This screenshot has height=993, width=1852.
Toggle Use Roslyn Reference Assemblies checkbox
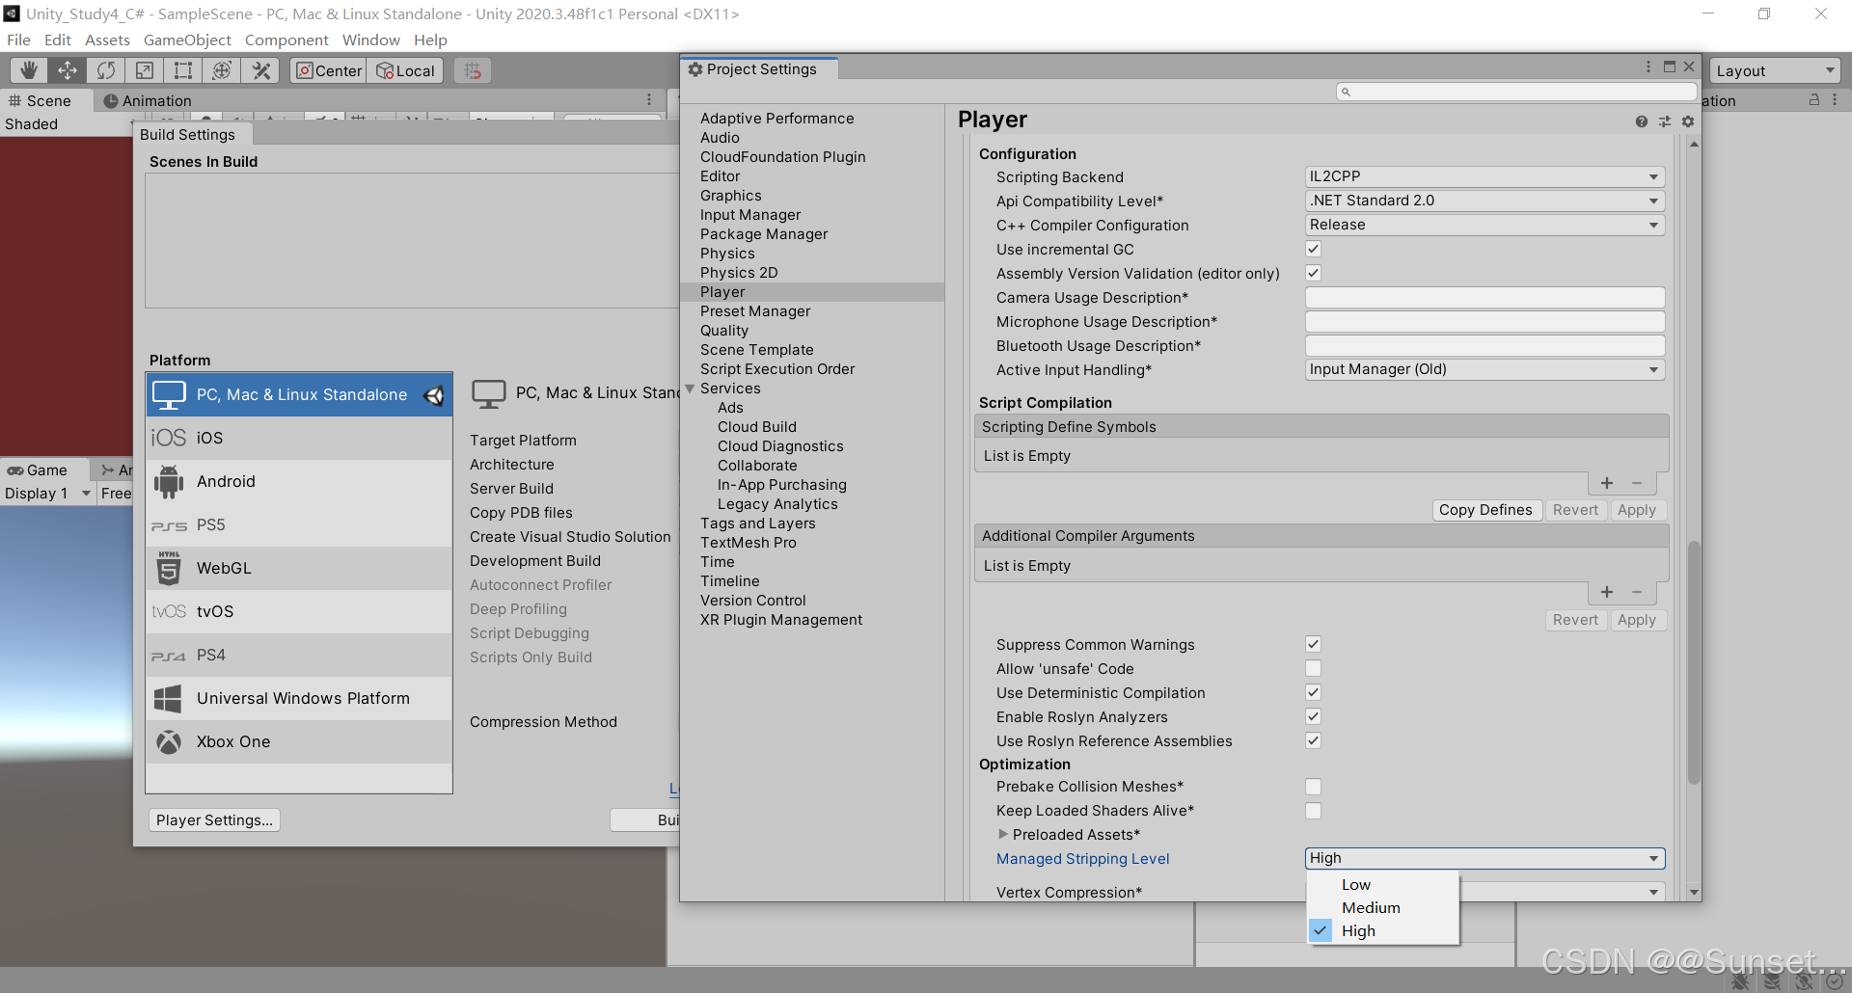point(1313,740)
